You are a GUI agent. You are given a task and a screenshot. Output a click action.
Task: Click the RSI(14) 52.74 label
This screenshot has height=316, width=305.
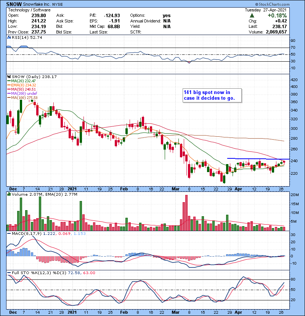click(x=27, y=37)
